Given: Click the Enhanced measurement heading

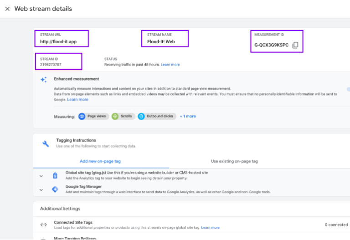Looking at the screenshot, I should 77,79.
